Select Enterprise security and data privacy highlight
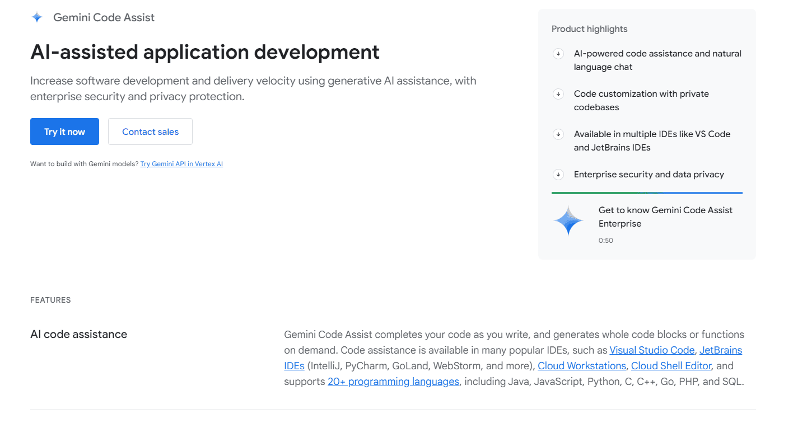 click(x=649, y=175)
